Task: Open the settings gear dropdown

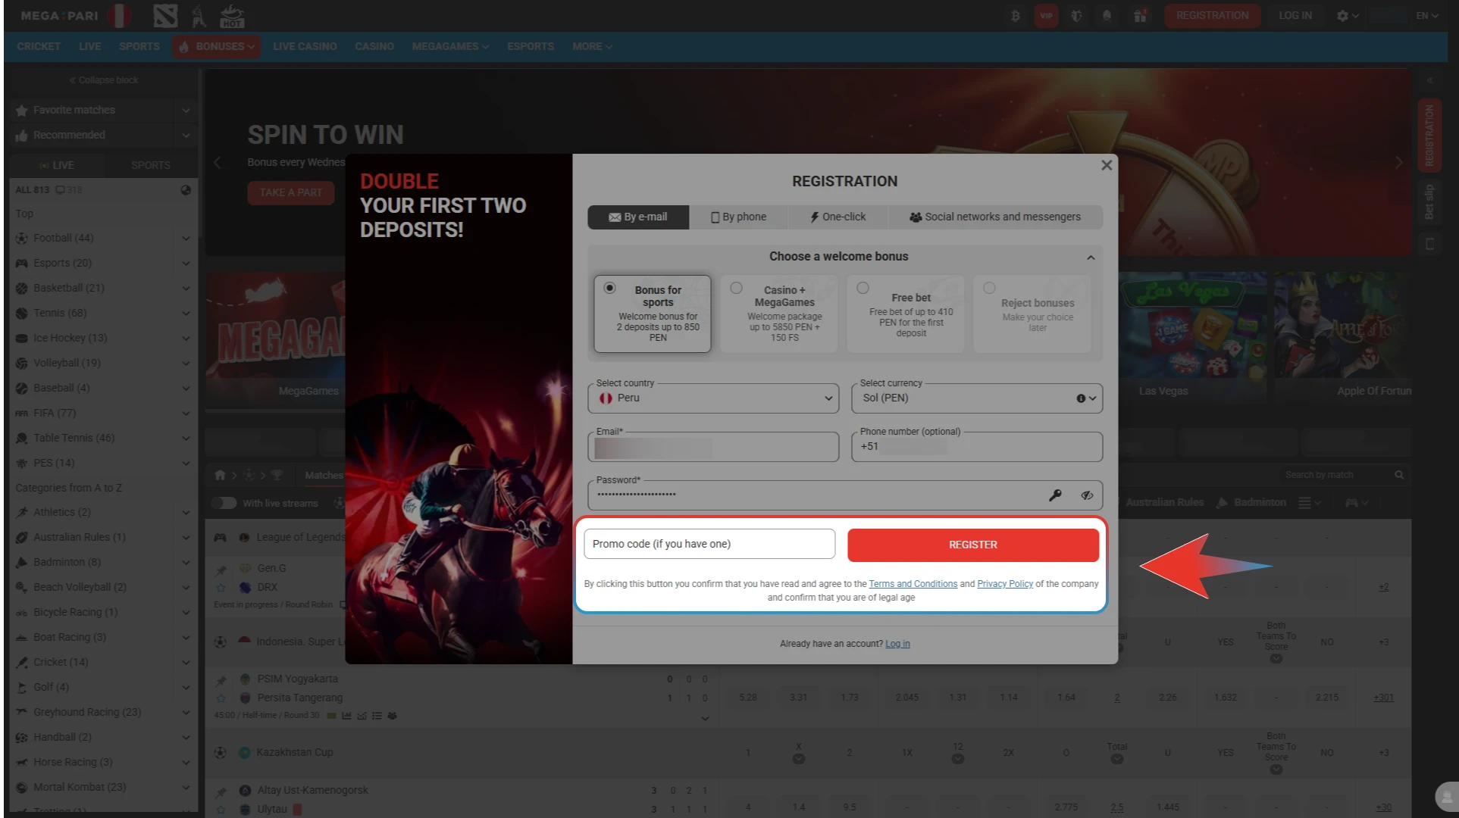Action: 1348,15
